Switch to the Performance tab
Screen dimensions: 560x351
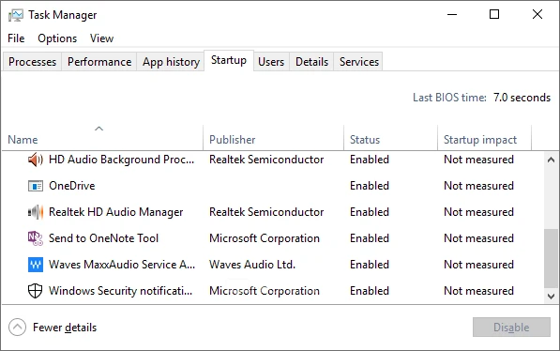pyautogui.click(x=99, y=62)
